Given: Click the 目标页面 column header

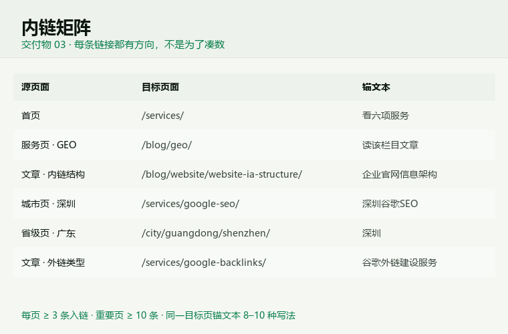Looking at the screenshot, I should [160, 87].
